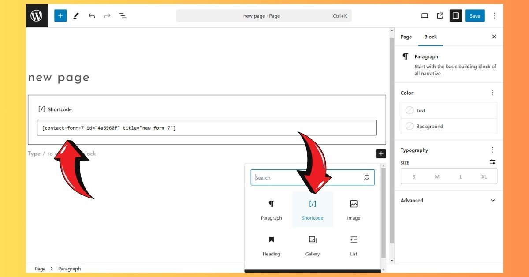Insert an Image block
Image resolution: width=529 pixels, height=277 pixels.
354,210
